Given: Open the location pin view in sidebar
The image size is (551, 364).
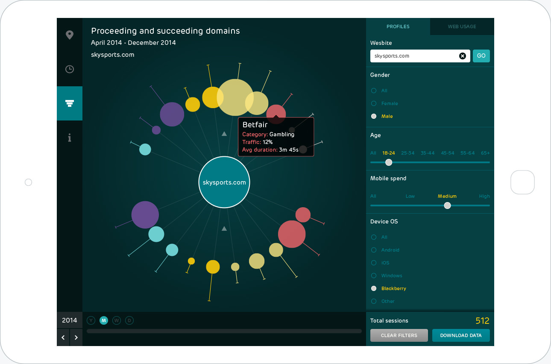Looking at the screenshot, I should pos(70,35).
